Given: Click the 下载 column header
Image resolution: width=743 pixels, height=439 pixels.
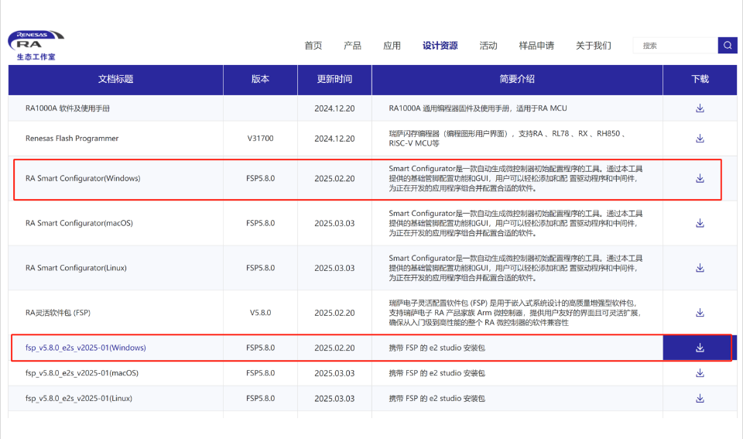Looking at the screenshot, I should pos(700,79).
